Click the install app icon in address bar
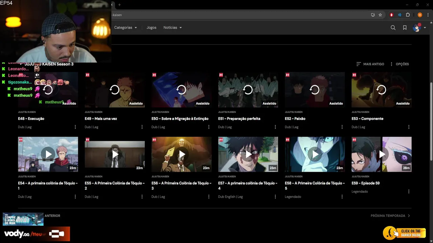The image size is (433, 243). (373, 15)
